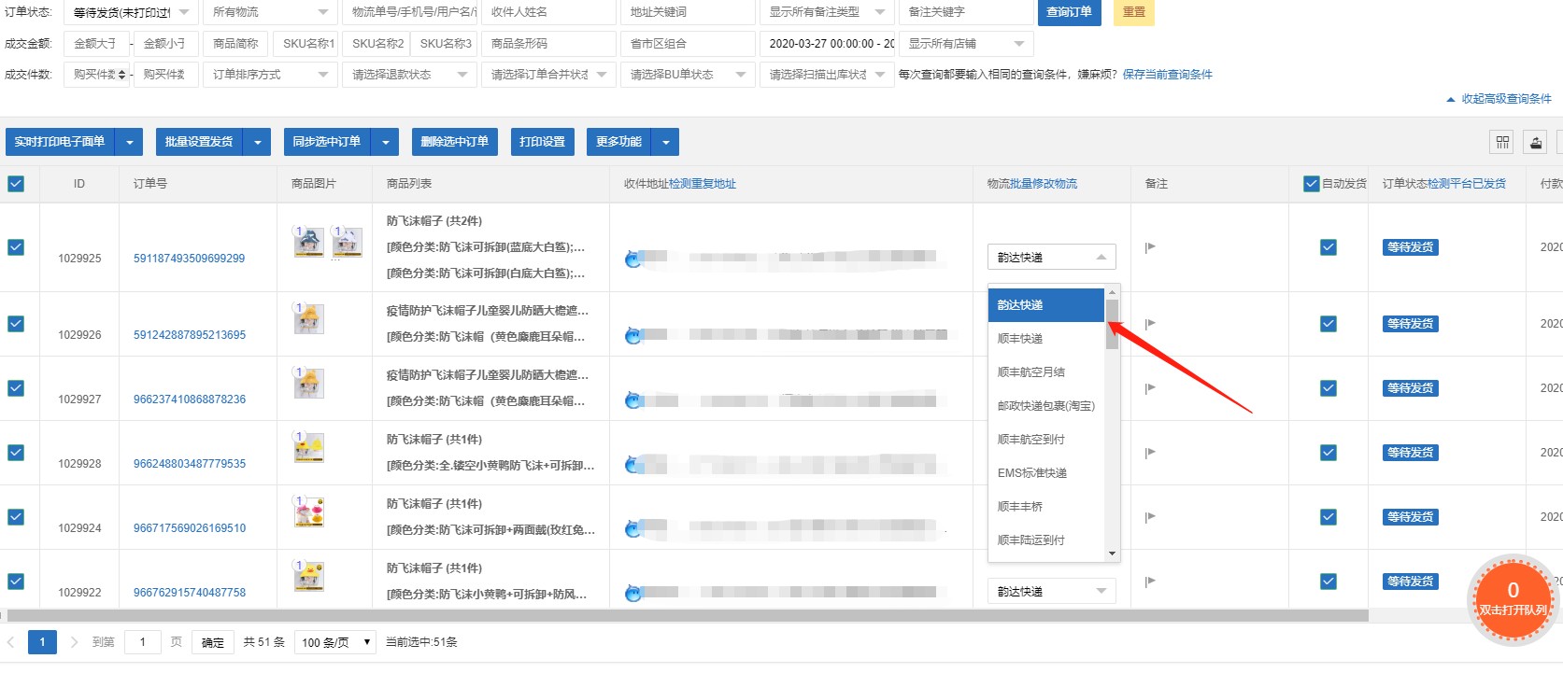Open product thumbnail for order 1029926
The width and height of the screenshot is (1563, 687).
(308, 320)
